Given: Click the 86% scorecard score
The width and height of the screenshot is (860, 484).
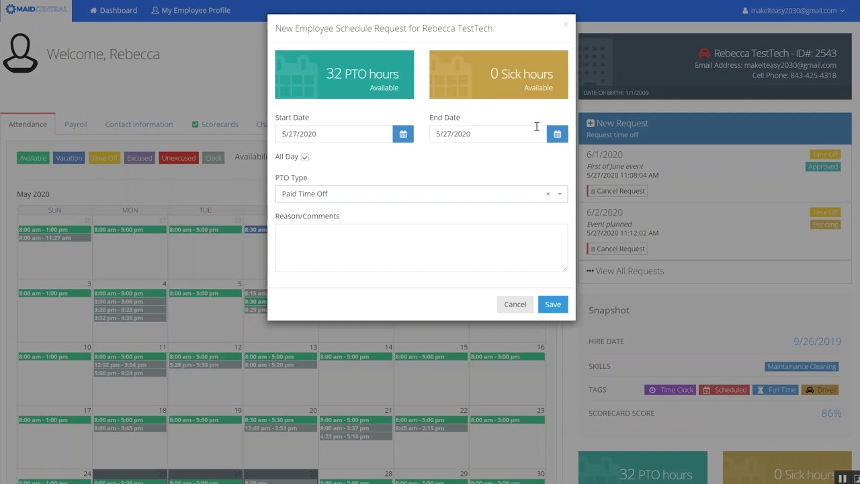Looking at the screenshot, I should (831, 413).
